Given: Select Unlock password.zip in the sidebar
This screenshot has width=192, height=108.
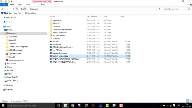Looking at the screenshot, I should coord(15,60).
